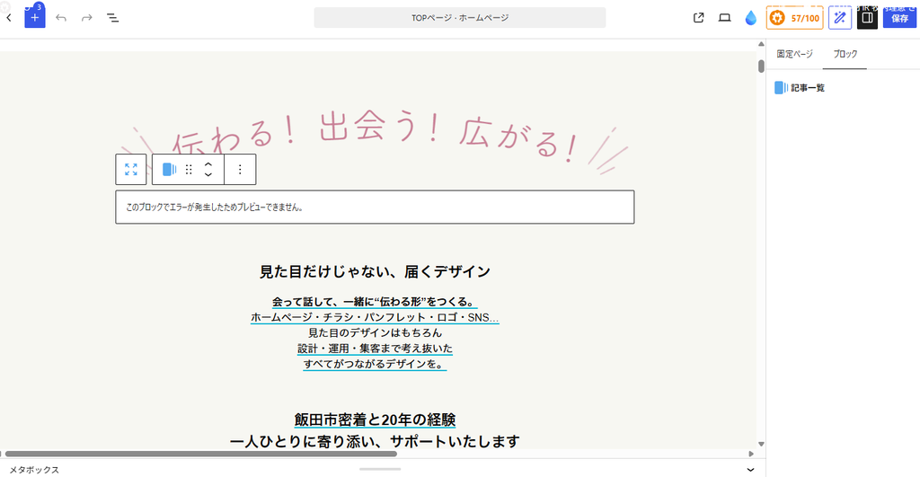
Task: Move the selected block down
Action: pos(208,174)
